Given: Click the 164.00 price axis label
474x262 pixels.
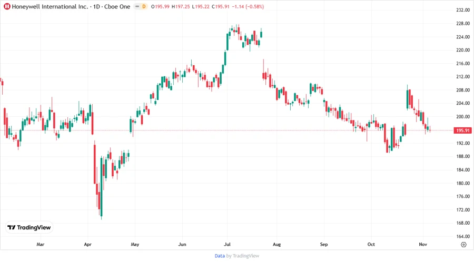Looking at the screenshot, I should point(463,236).
